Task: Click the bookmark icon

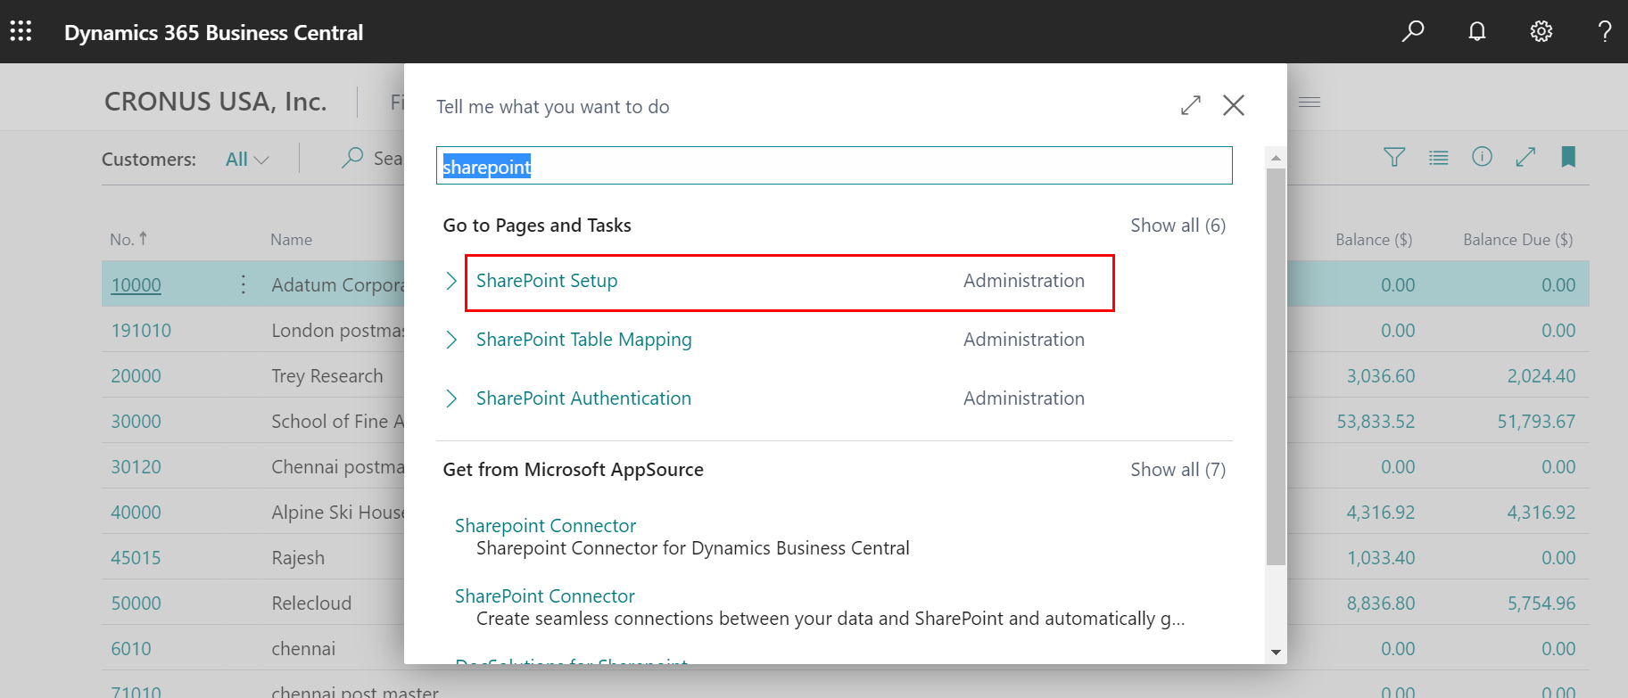Action: click(1568, 157)
